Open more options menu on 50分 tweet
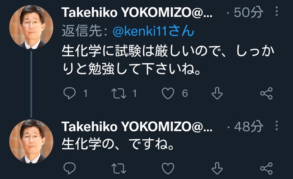 click(x=277, y=11)
